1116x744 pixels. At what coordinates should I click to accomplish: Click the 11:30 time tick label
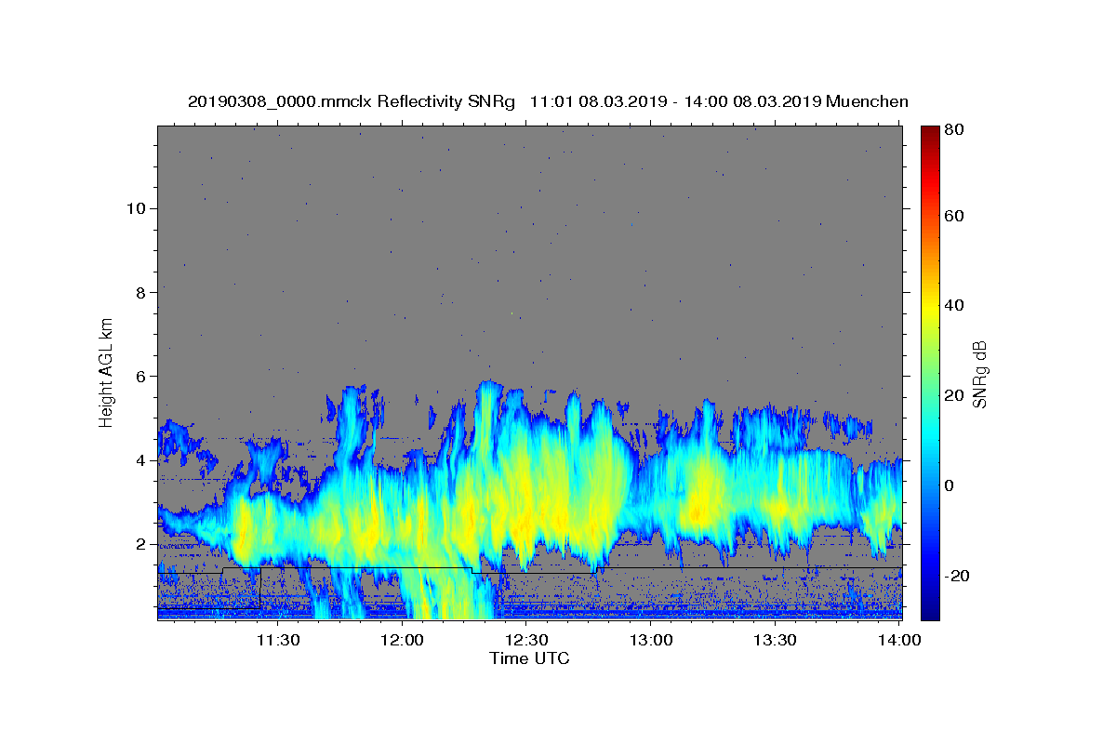[x=278, y=640]
